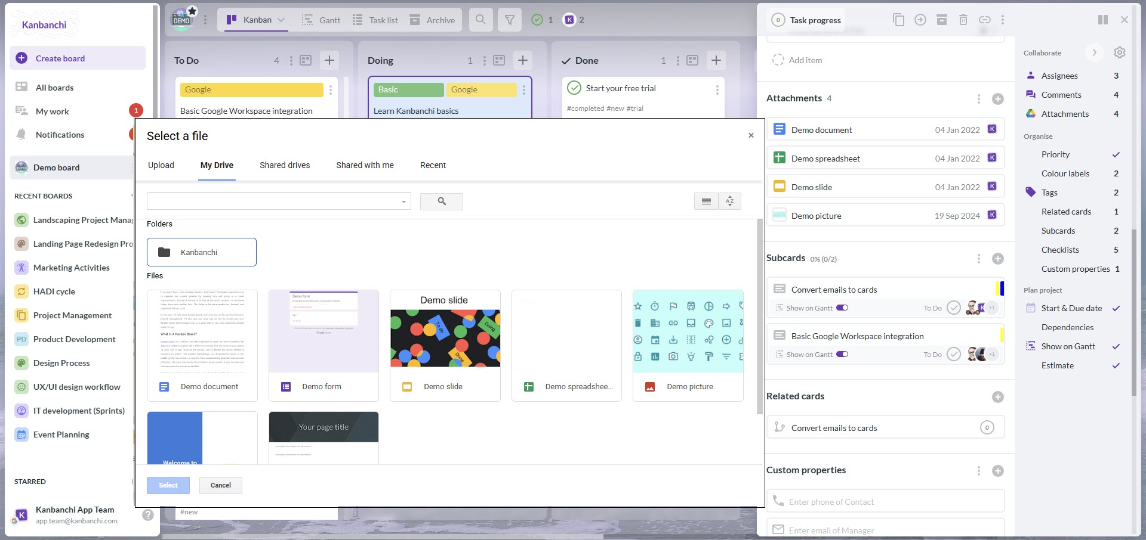Image resolution: width=1146 pixels, height=540 pixels.
Task: Cancel the file selection dialog
Action: point(220,485)
